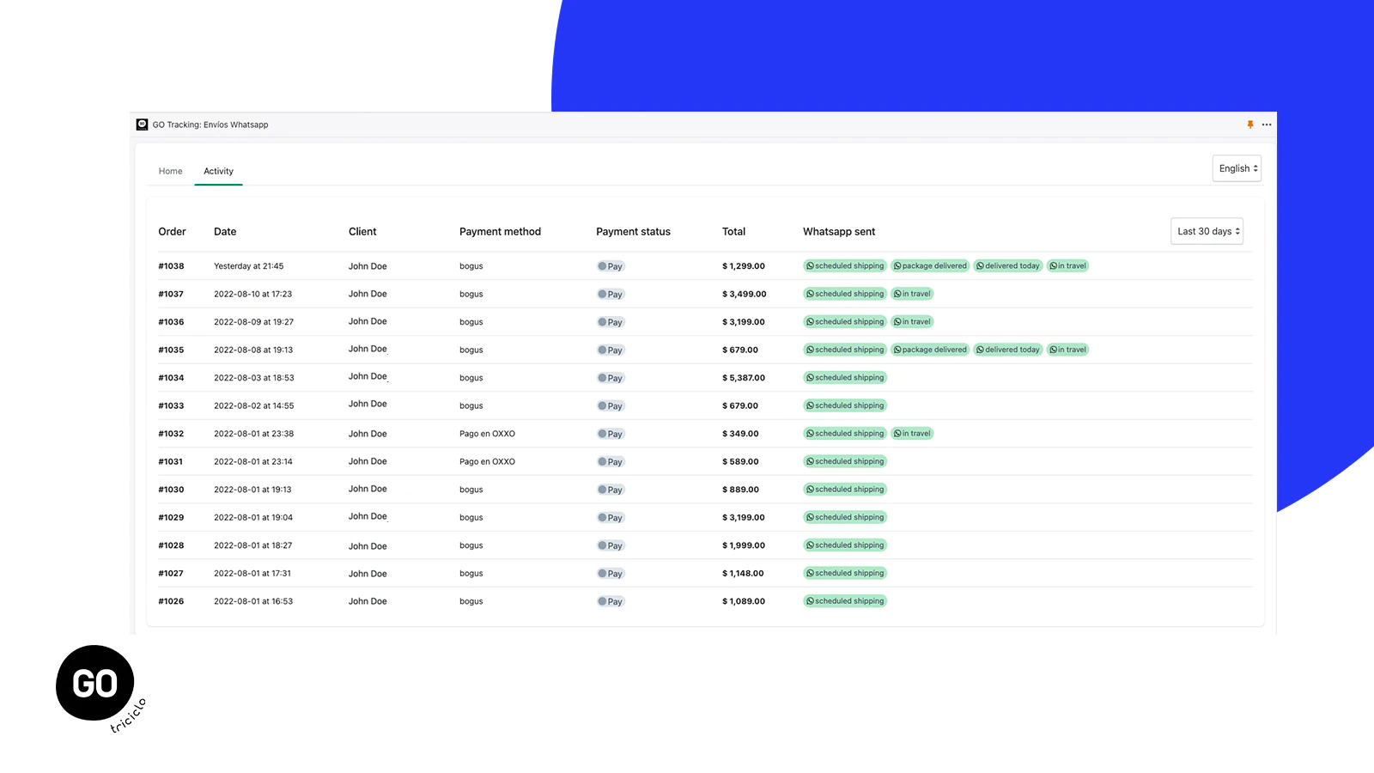The image size is (1374, 773).
Task: Click scheduled shipping tag on order #1036
Action: tap(845, 322)
